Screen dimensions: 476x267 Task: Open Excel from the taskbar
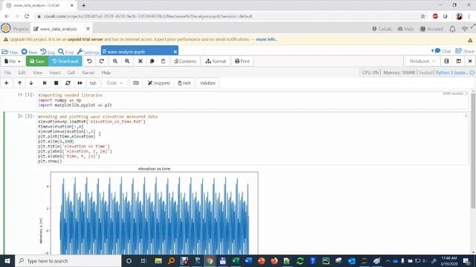(236, 260)
